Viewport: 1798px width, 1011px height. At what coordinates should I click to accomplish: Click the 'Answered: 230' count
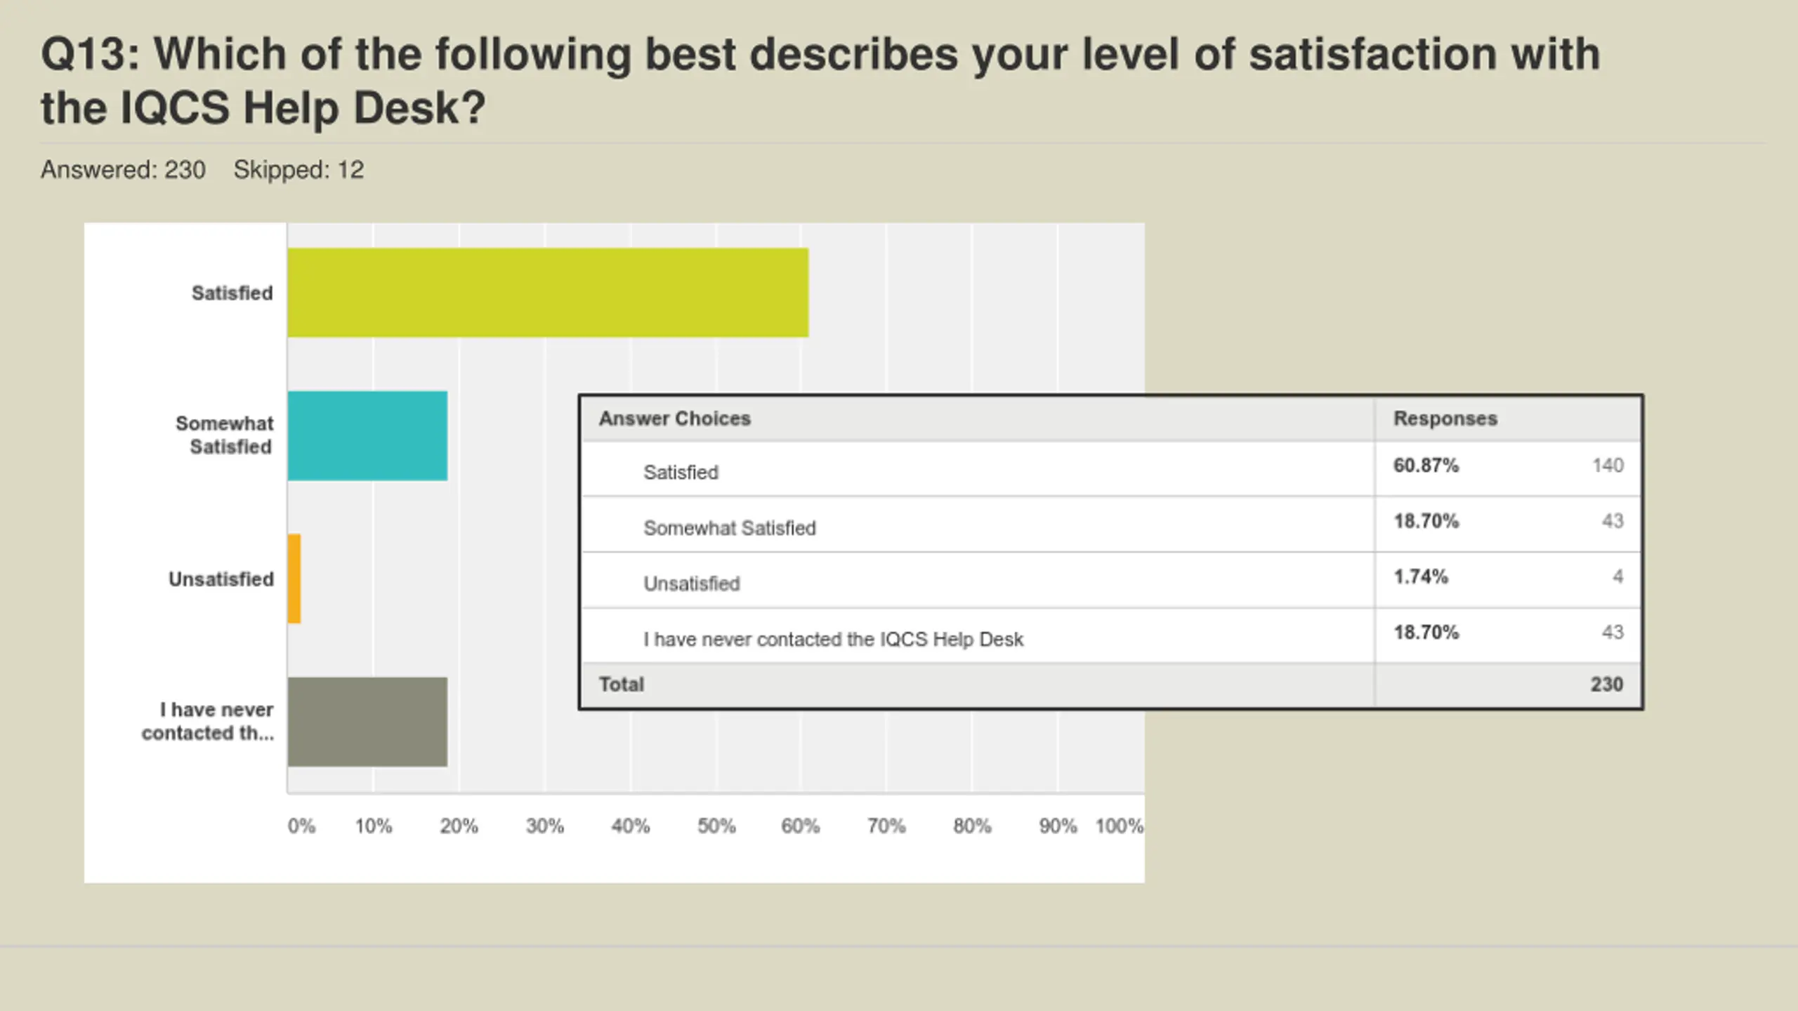coord(123,170)
